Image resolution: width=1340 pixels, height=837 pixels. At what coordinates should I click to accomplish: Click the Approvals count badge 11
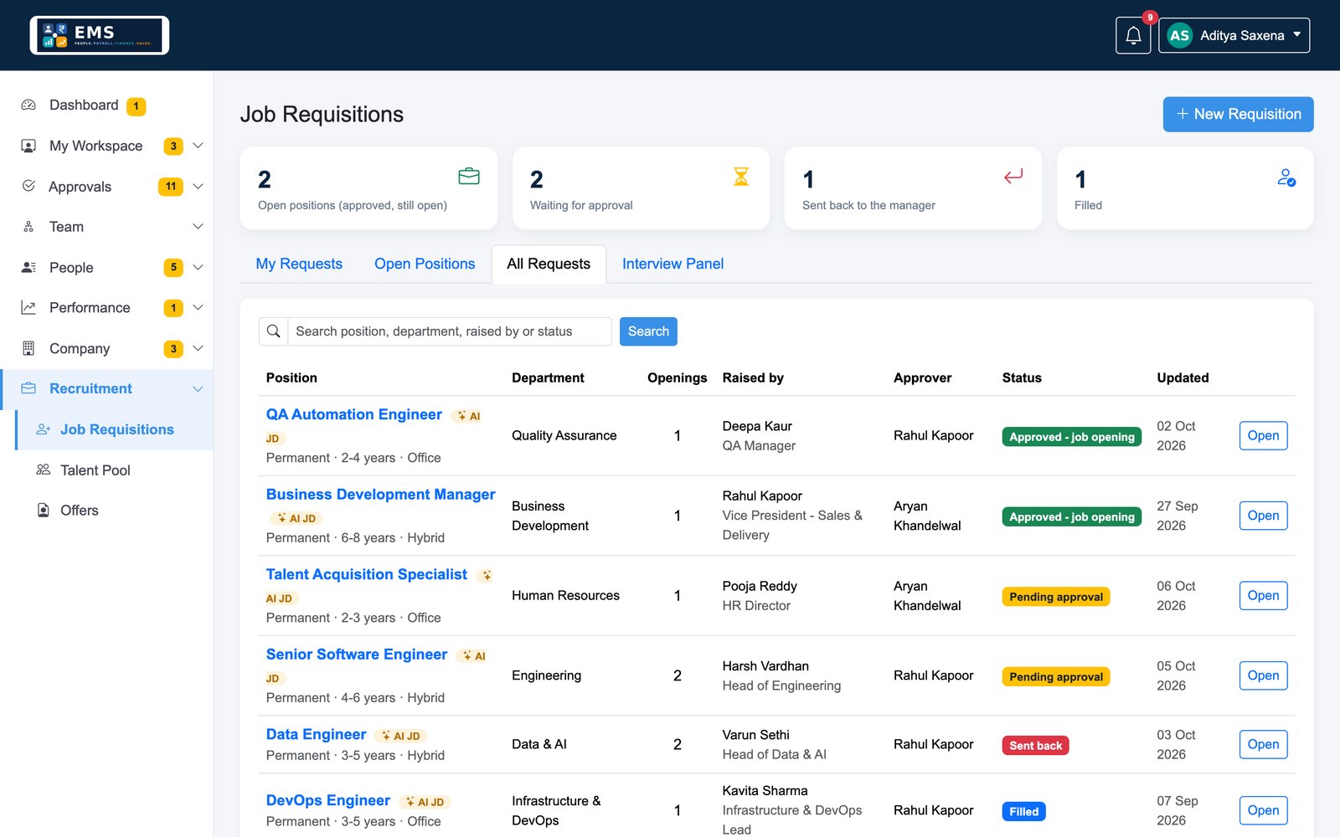(171, 187)
